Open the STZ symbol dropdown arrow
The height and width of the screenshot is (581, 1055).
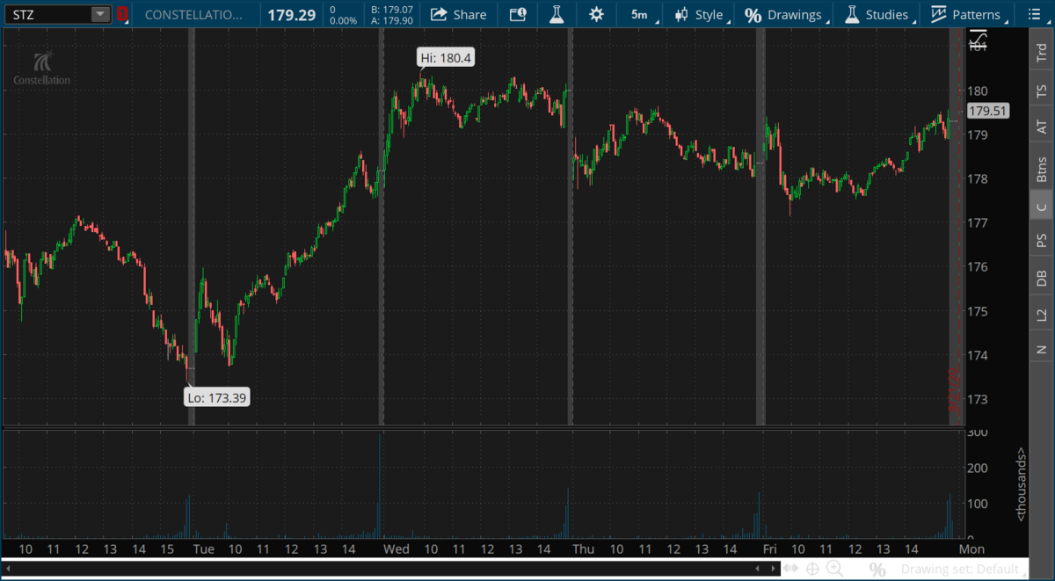101,14
